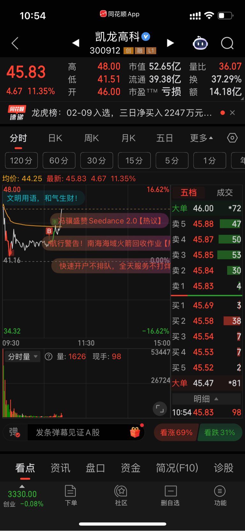Remove stock via 删自选
245x531 pixels.
[x=170, y=496]
